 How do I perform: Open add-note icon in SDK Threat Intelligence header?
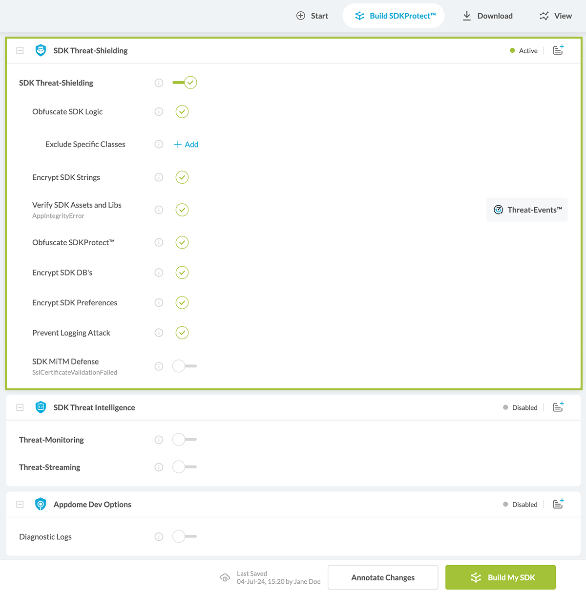click(558, 407)
